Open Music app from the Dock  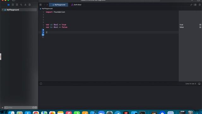click(69, 113)
